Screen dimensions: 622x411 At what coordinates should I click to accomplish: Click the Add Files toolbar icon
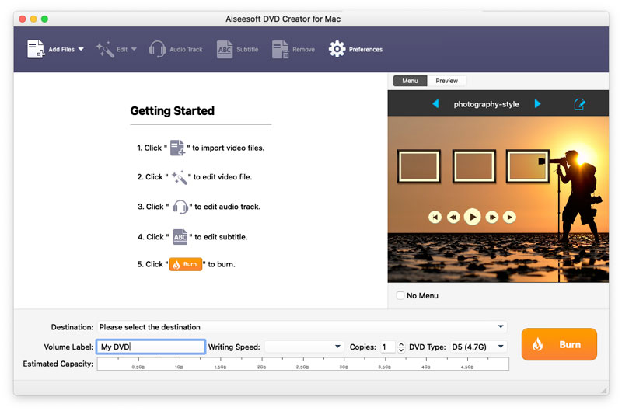37,49
